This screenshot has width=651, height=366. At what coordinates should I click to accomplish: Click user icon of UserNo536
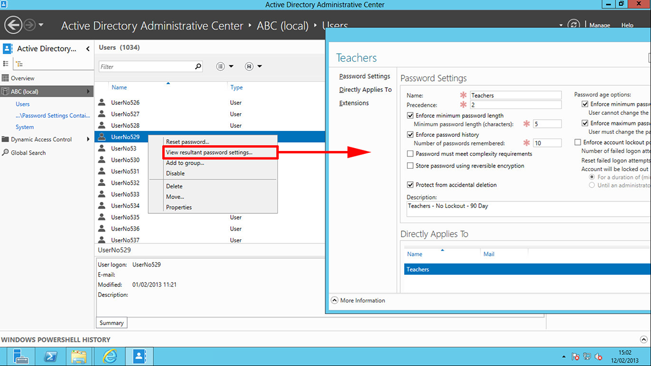pyautogui.click(x=102, y=228)
